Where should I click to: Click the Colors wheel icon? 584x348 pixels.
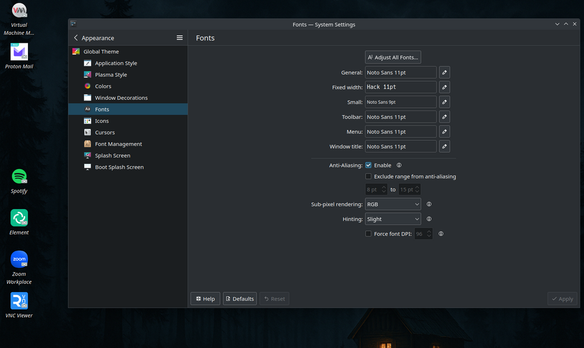point(87,86)
